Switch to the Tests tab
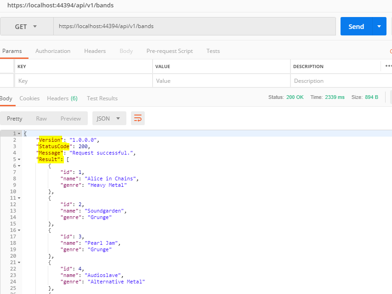The width and height of the screenshot is (392, 294). [213, 51]
